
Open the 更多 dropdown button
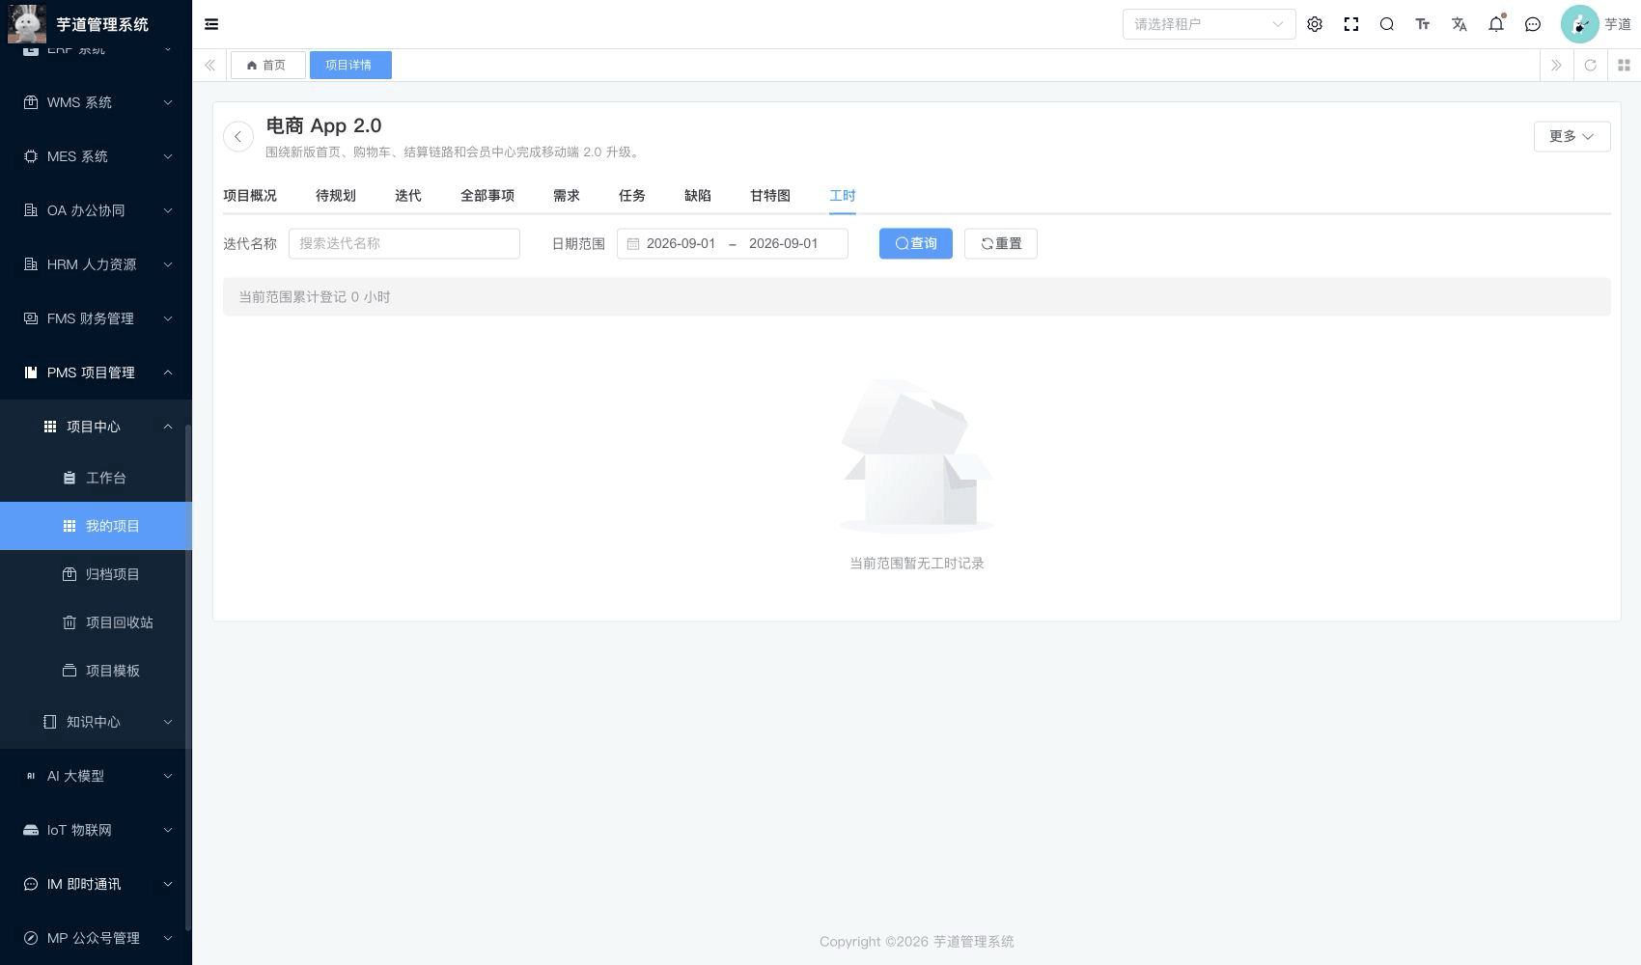click(1571, 136)
